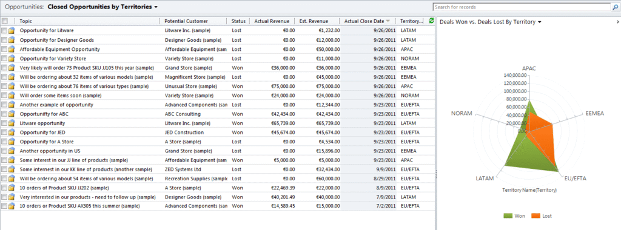This screenshot has height=230, width=621.
Task: Click the Territory Name(Territory) chart caption
Action: (529, 190)
